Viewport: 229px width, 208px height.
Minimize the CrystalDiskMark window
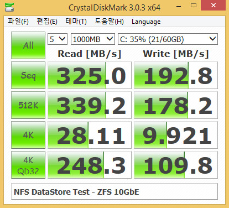pyautogui.click(x=179, y=6)
